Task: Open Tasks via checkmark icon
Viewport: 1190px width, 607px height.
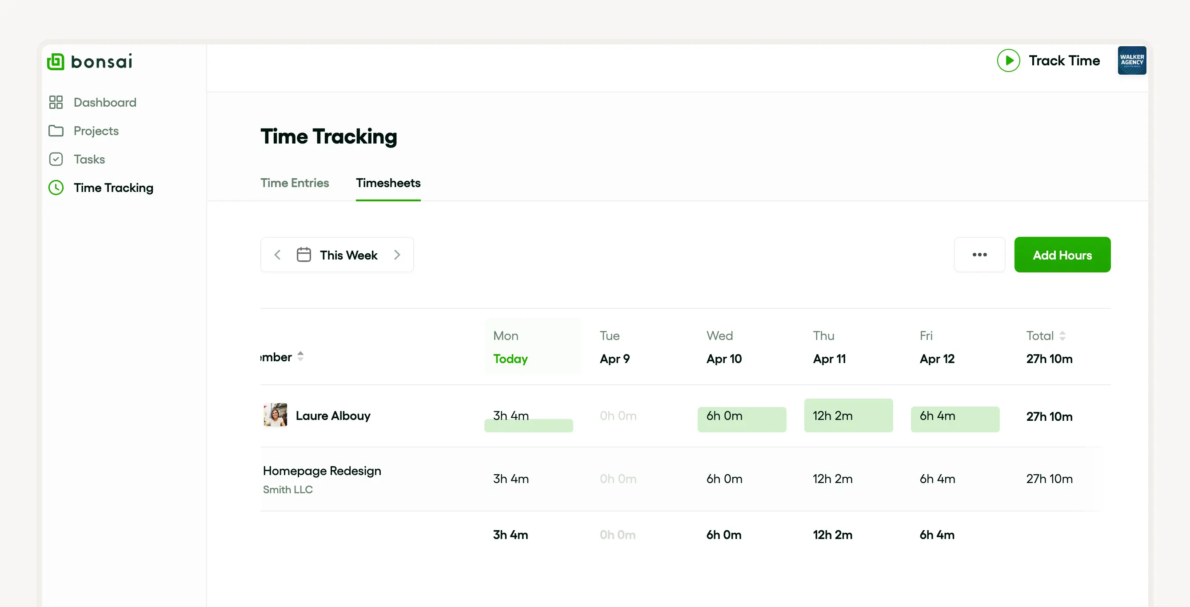Action: click(x=56, y=160)
